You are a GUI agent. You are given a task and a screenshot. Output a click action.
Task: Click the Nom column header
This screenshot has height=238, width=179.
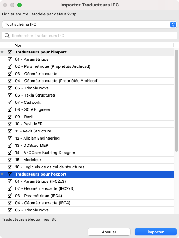[90, 45]
